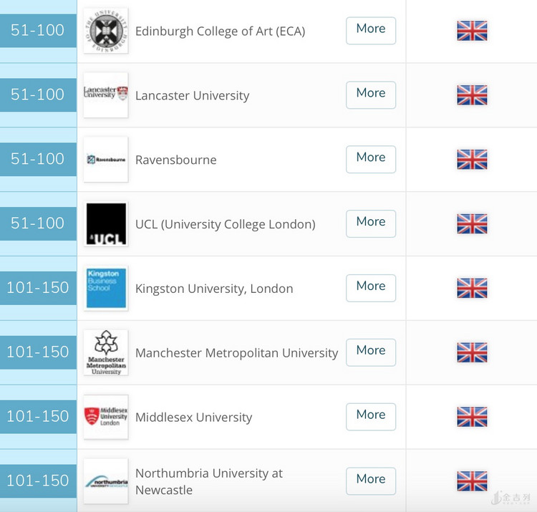Screen dimensions: 537x512
Task: Click the Kingston Business School logo
Action: tap(106, 288)
